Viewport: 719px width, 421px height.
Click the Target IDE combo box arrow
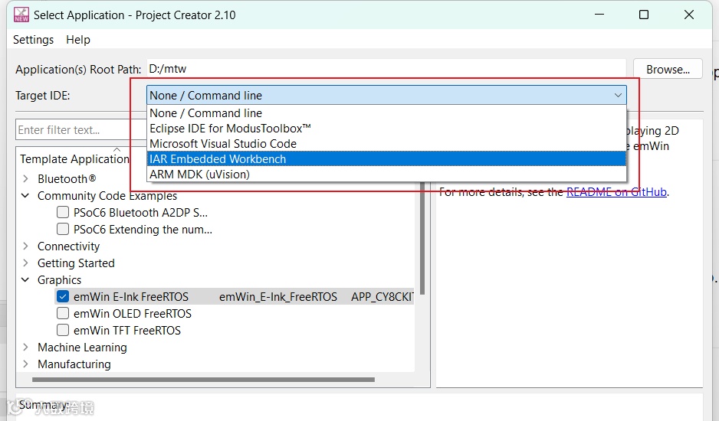(x=618, y=95)
